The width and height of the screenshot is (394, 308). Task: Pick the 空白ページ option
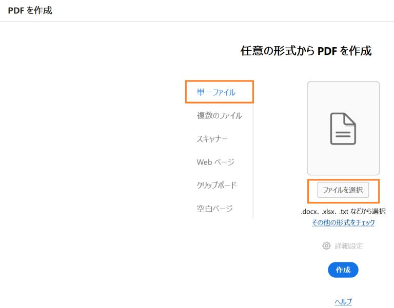[x=214, y=209]
